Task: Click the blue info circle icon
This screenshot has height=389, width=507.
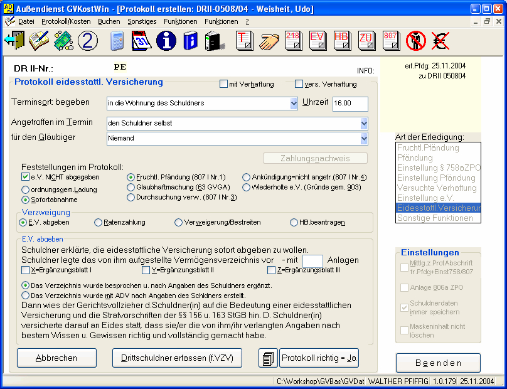Action: [166, 41]
